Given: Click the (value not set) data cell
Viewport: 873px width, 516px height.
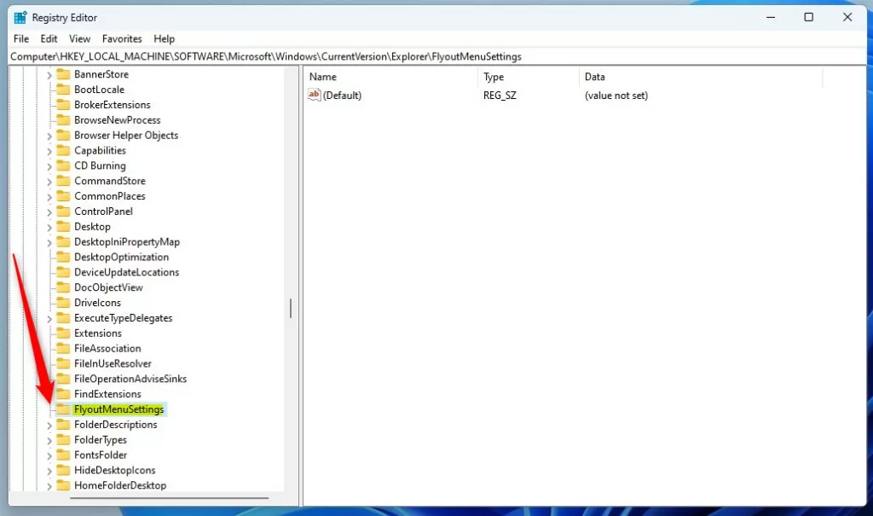Looking at the screenshot, I should coord(616,96).
